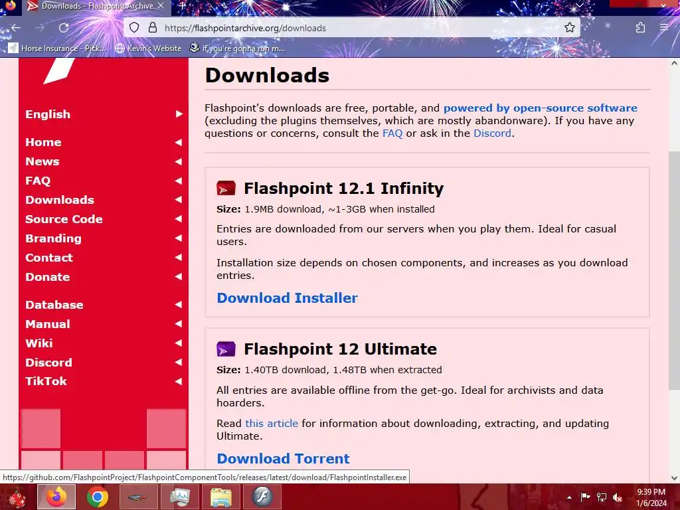Screen dimensions: 680x510
Task: Open Donate in the sidebar
Action: click(x=104, y=277)
